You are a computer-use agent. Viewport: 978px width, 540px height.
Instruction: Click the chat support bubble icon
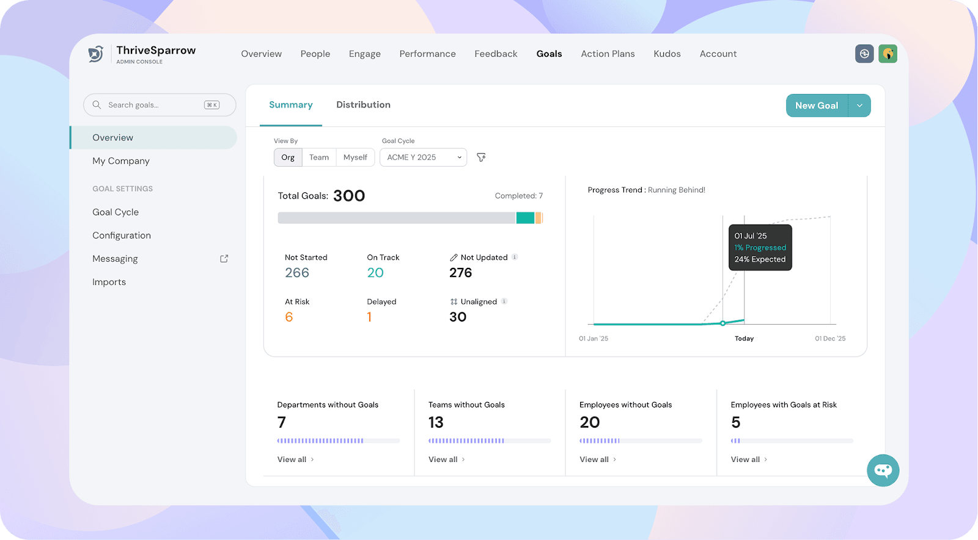pos(883,470)
